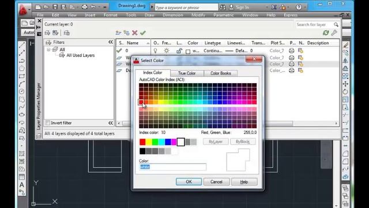Select the Table tool in the Draw toolbar
The height and width of the screenshot is (208, 369).
[x=22, y=177]
